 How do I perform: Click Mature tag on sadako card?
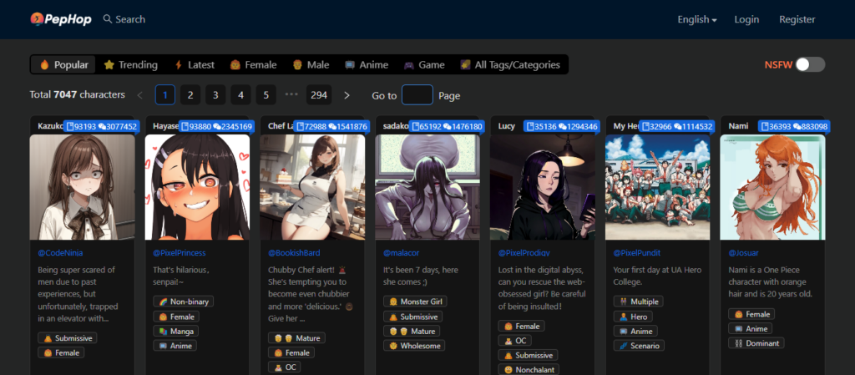click(412, 331)
